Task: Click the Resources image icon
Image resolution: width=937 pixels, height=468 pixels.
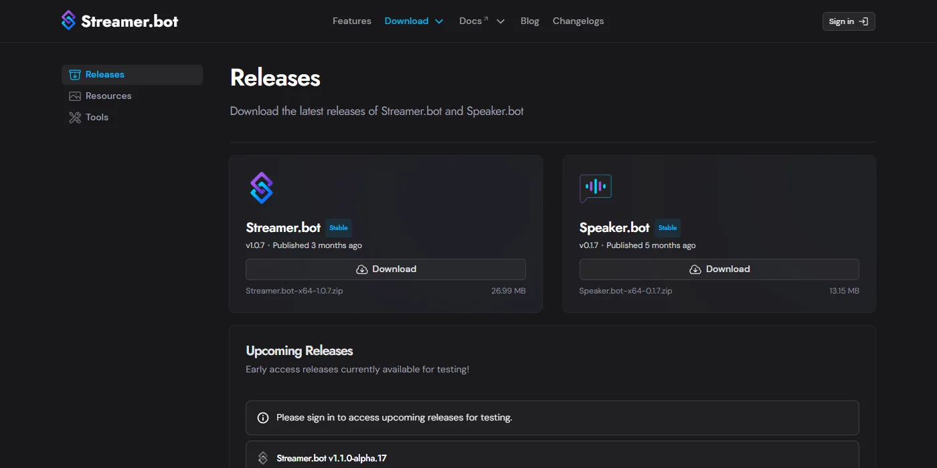Action: 75,96
